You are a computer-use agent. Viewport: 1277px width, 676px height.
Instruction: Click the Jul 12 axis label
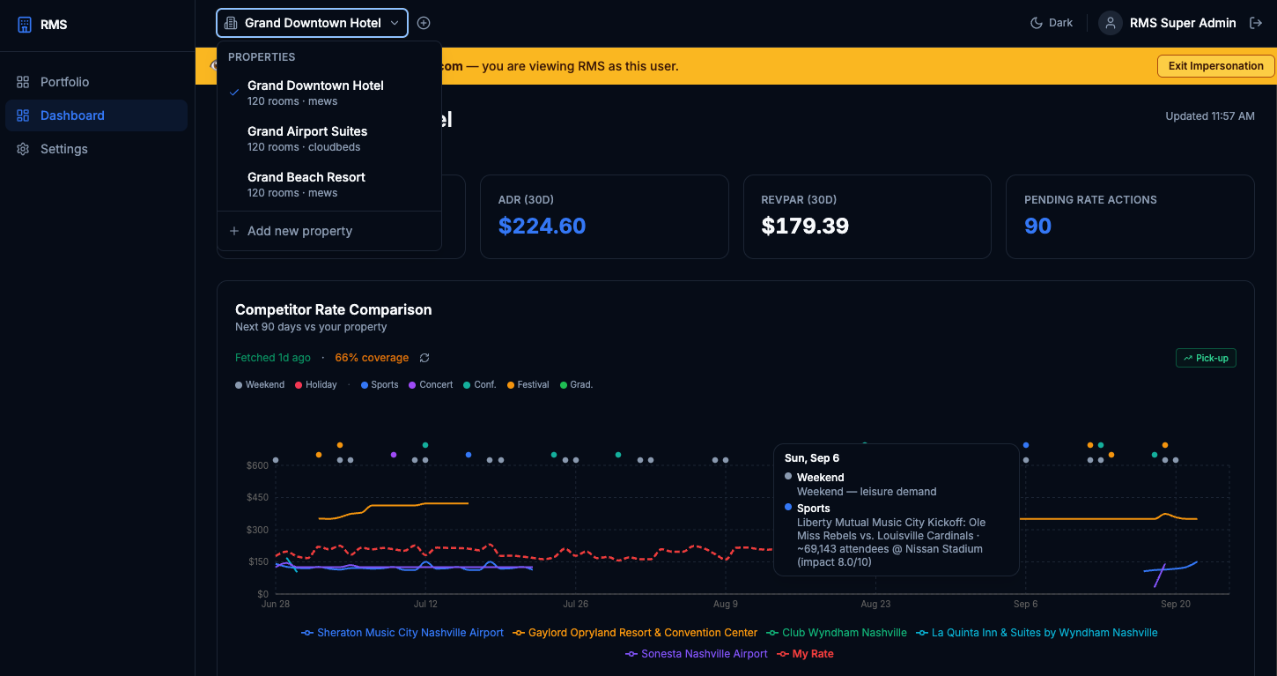pyautogui.click(x=425, y=605)
